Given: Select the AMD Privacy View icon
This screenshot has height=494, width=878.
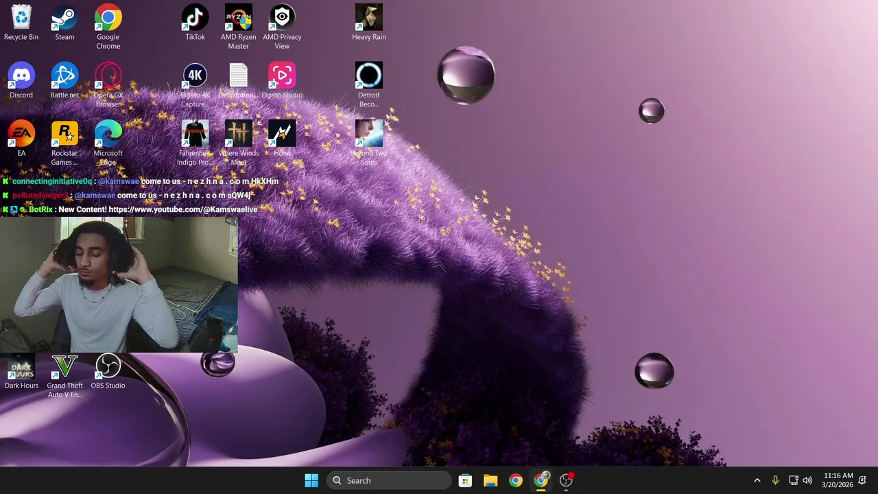Looking at the screenshot, I should pyautogui.click(x=282, y=27).
